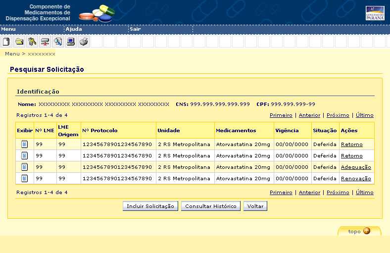
Task: Click the Adequação action link
Action: 356,167
